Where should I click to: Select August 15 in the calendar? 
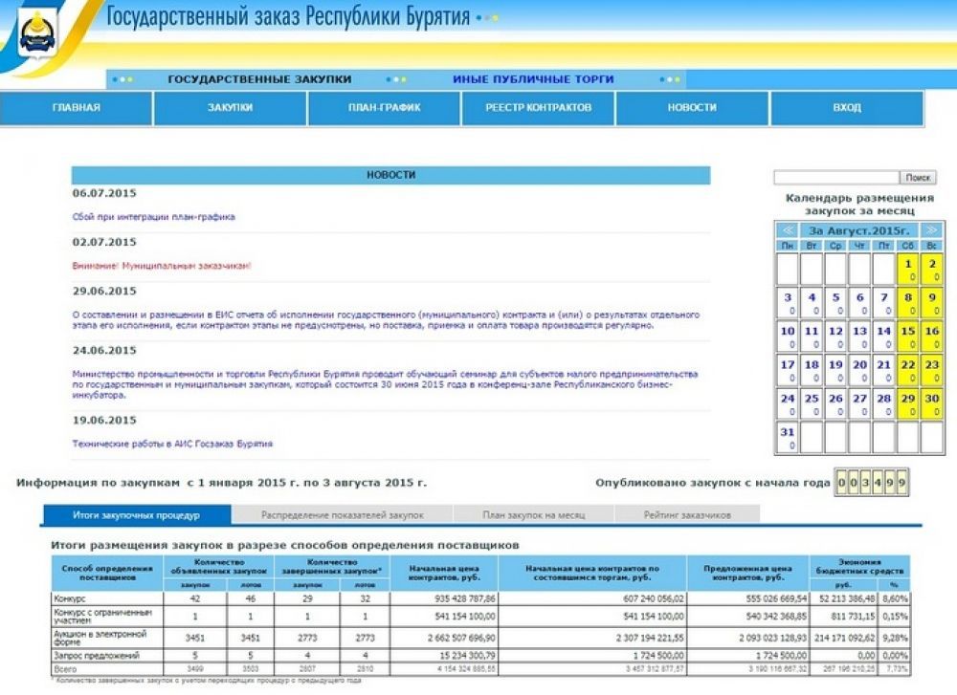pyautogui.click(x=908, y=337)
